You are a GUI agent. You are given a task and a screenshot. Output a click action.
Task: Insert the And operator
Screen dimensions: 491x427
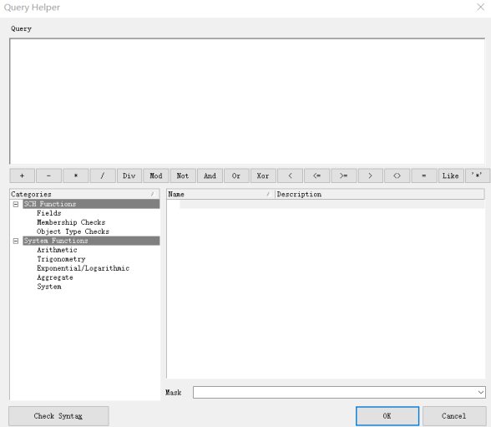point(210,175)
